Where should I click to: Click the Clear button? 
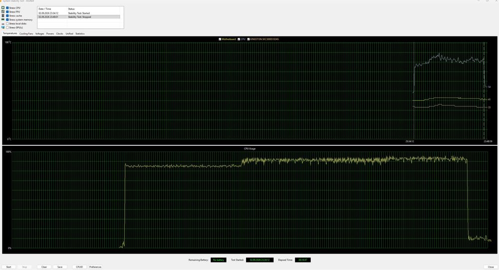44,267
